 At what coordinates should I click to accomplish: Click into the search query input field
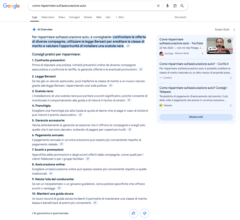click(x=92, y=6)
